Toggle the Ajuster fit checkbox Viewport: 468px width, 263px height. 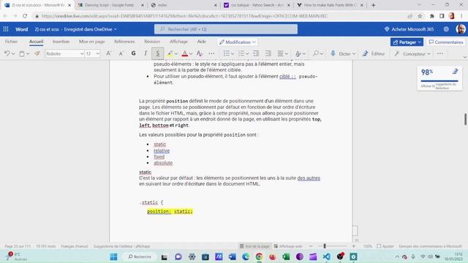tap(379, 246)
